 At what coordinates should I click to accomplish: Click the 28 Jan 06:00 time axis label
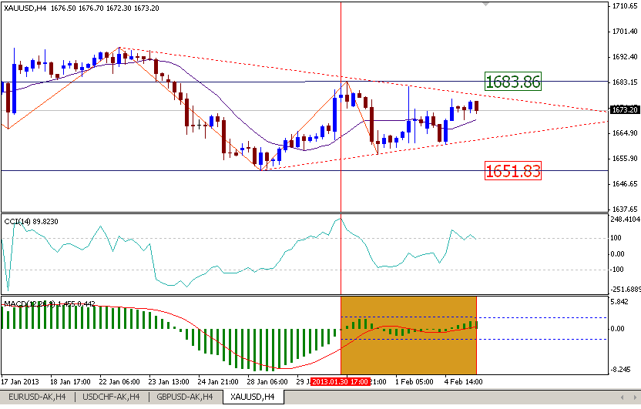click(x=267, y=381)
